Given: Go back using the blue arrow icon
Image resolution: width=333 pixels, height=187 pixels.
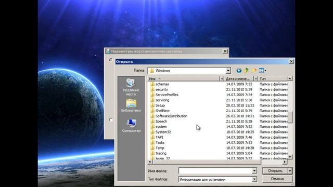Looking at the screenshot, I should point(239,71).
